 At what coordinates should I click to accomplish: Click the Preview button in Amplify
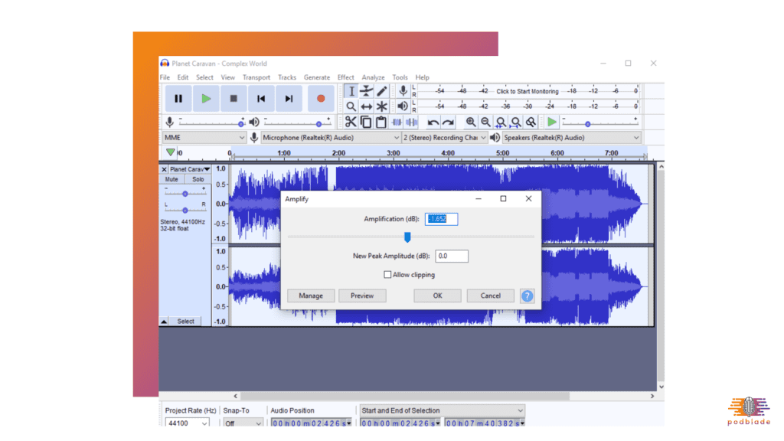coord(362,296)
